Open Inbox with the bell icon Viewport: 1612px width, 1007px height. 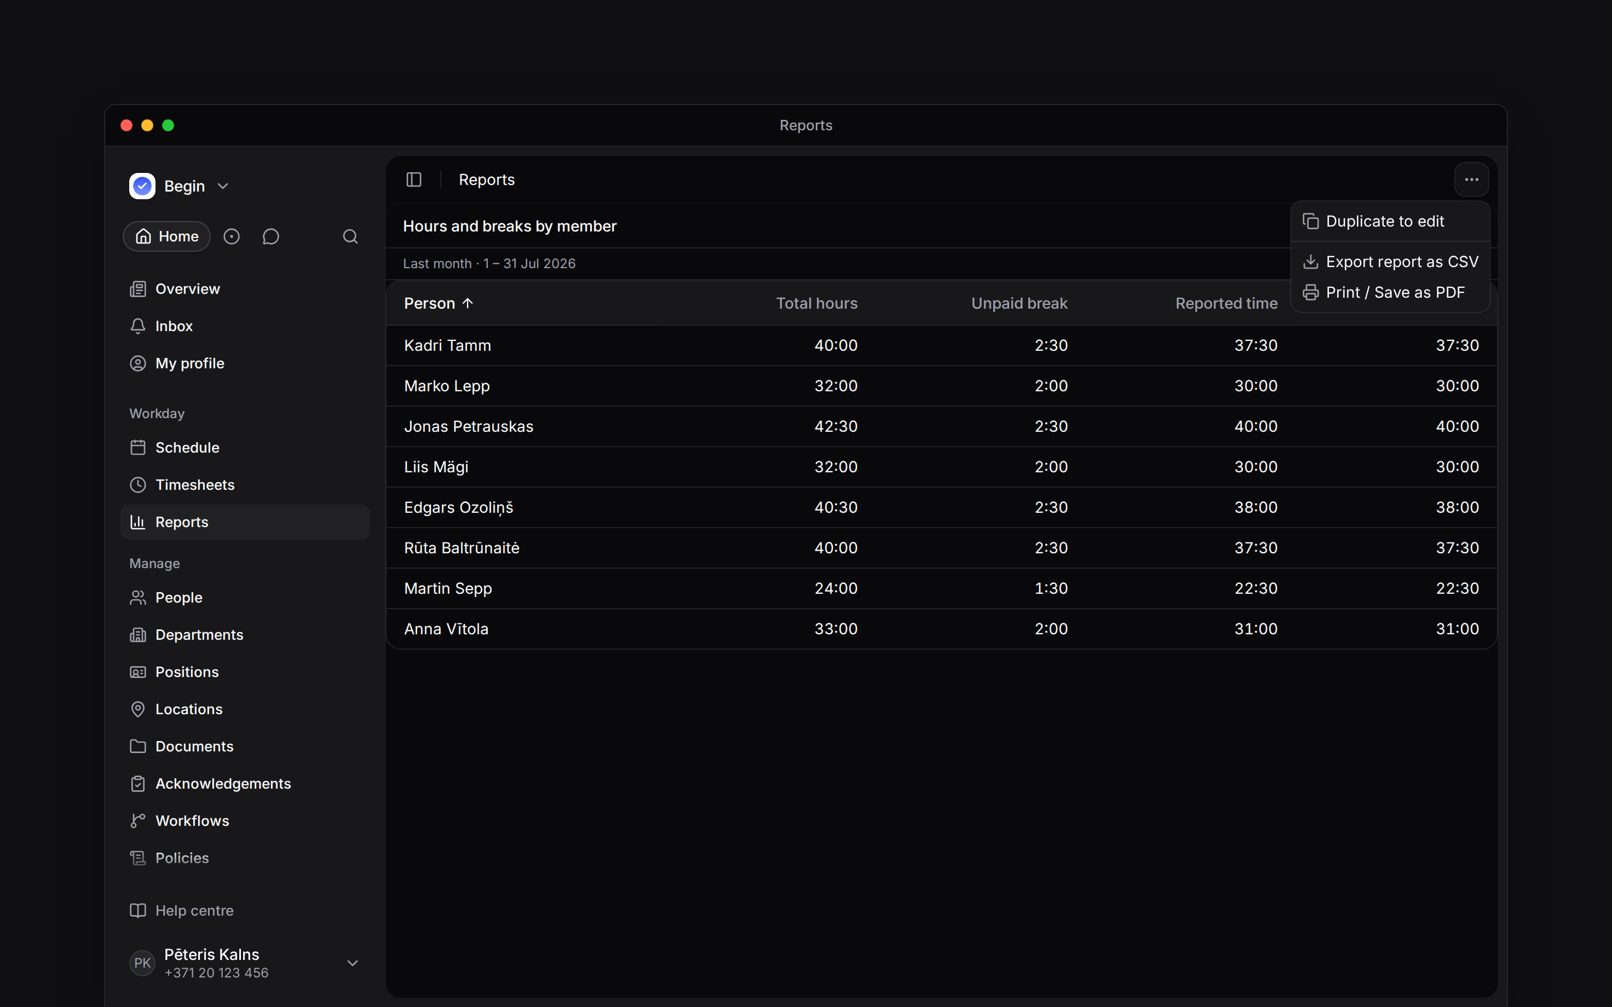coord(244,326)
